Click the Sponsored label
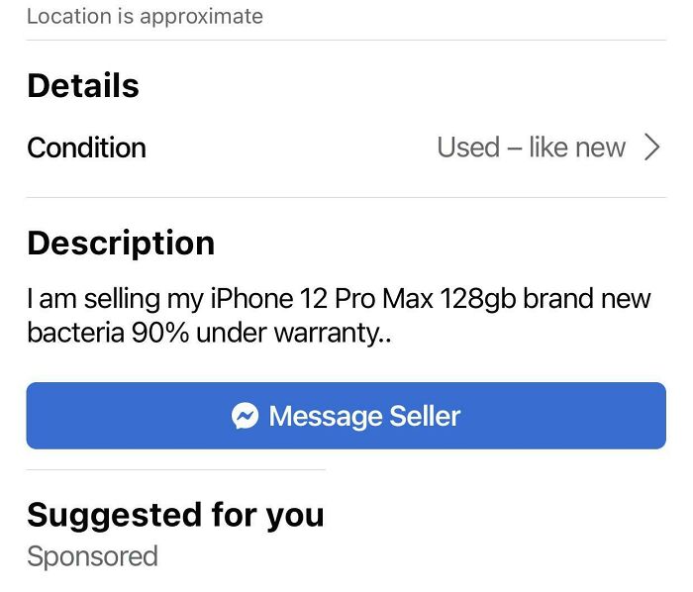This screenshot has width=693, height=592. [92, 556]
